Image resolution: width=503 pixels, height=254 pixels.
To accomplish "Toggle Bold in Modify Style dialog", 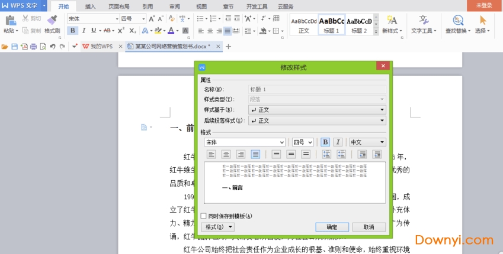I will click(325, 142).
